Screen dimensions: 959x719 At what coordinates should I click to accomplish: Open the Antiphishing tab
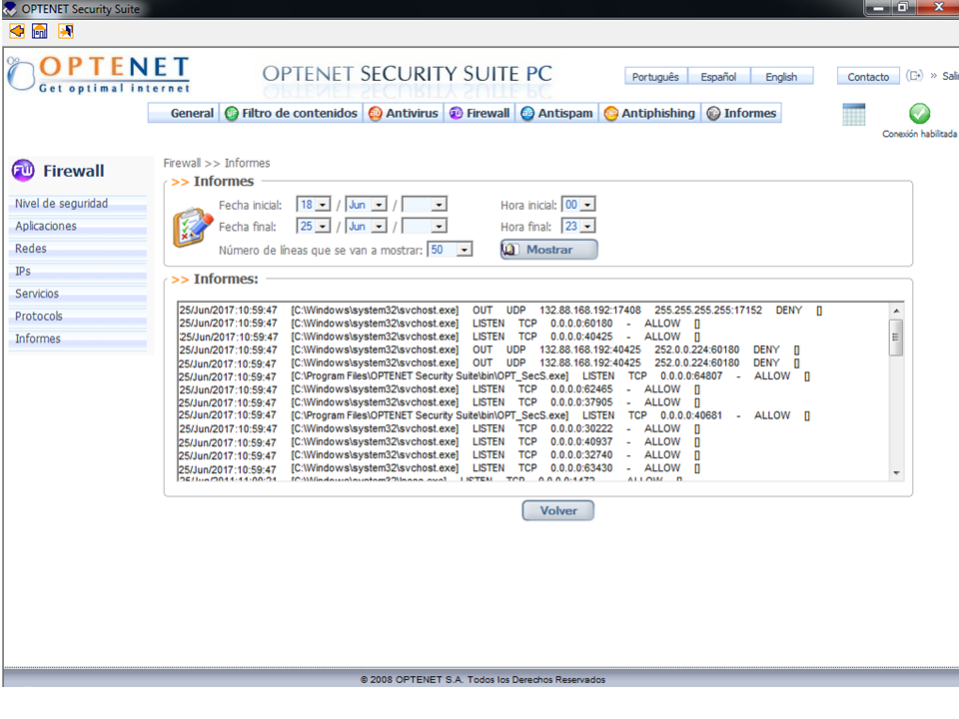(649, 114)
